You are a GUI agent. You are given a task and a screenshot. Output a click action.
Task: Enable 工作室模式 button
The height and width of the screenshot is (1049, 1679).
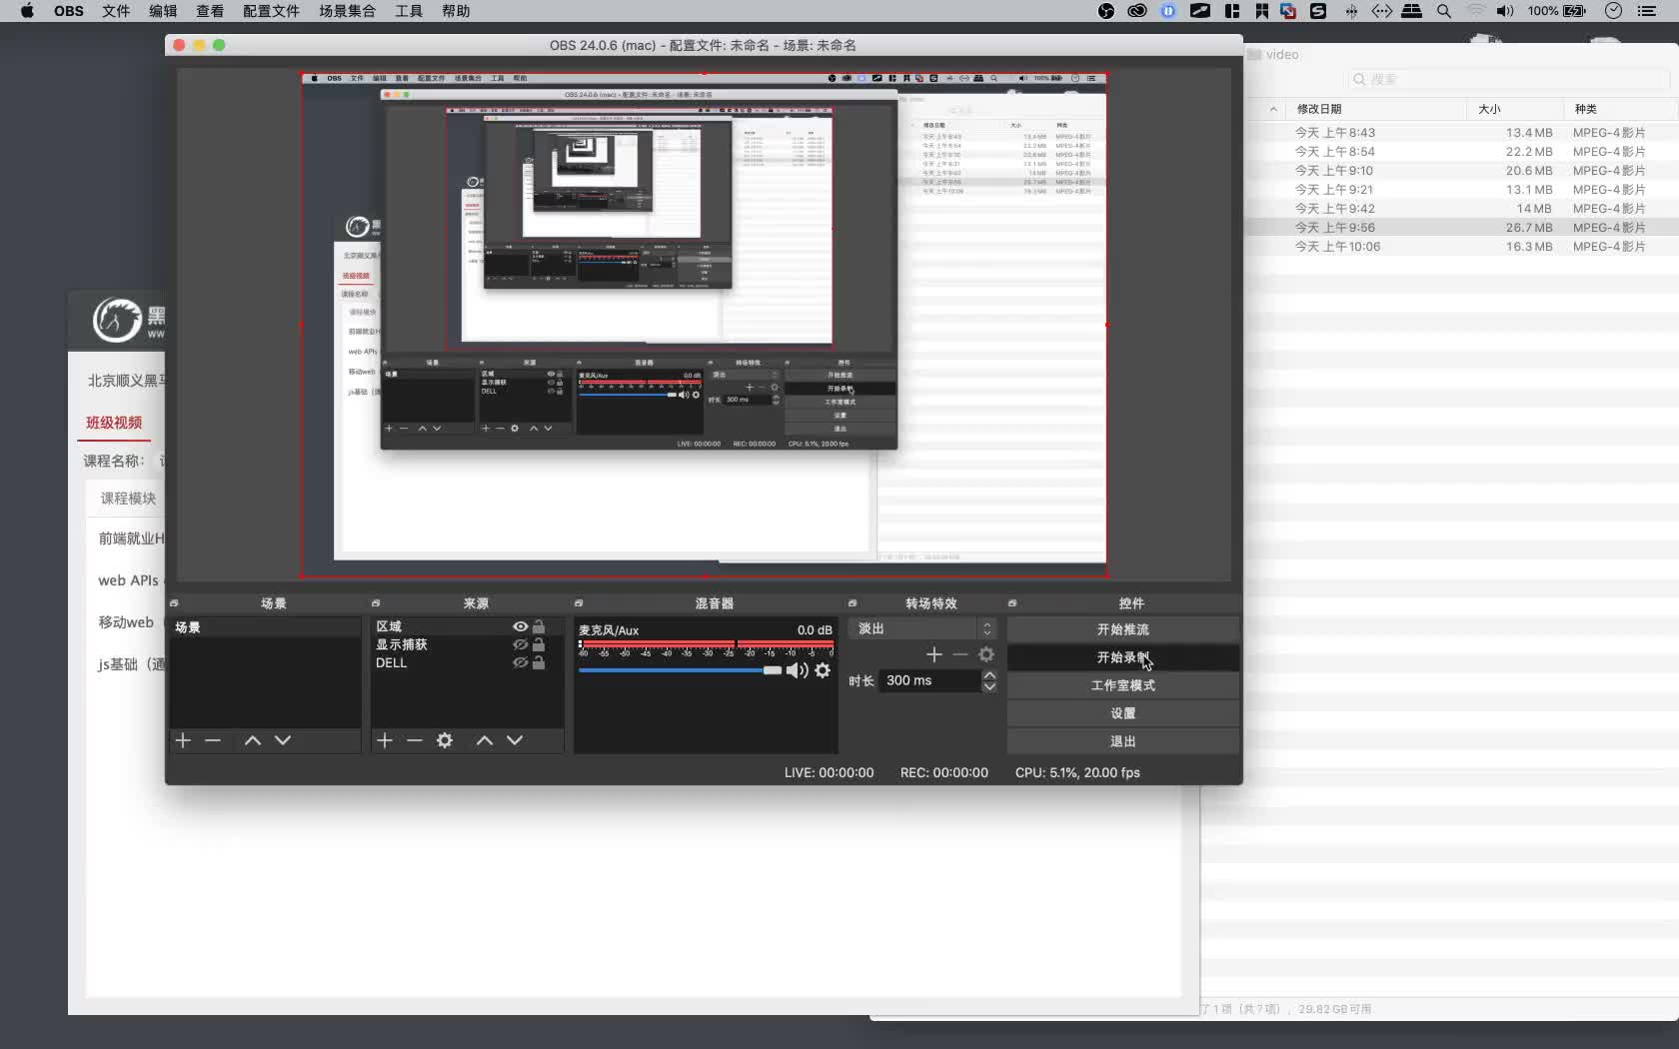point(1123,685)
